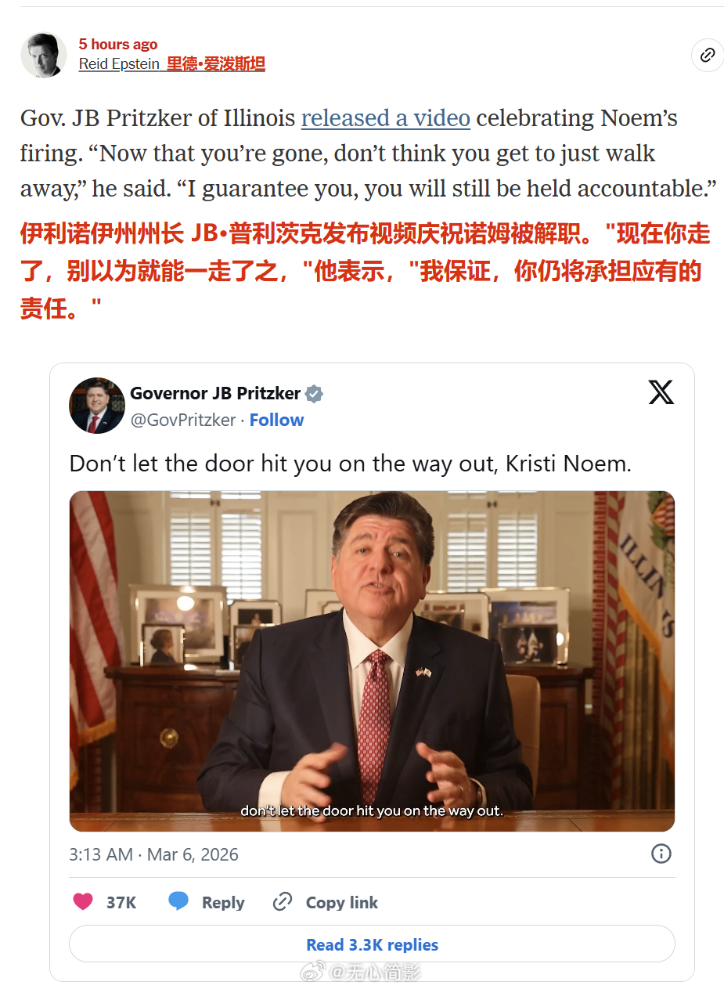Follow the @GovPritzker account
Screen dimensions: 724x989
(276, 420)
